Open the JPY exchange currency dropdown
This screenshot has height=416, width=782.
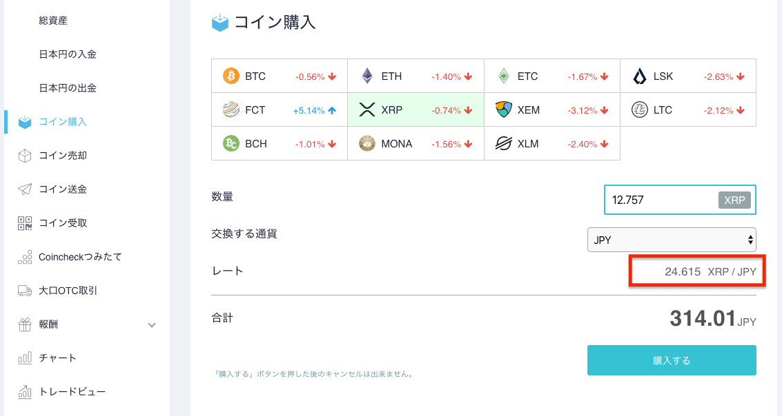[x=672, y=240]
